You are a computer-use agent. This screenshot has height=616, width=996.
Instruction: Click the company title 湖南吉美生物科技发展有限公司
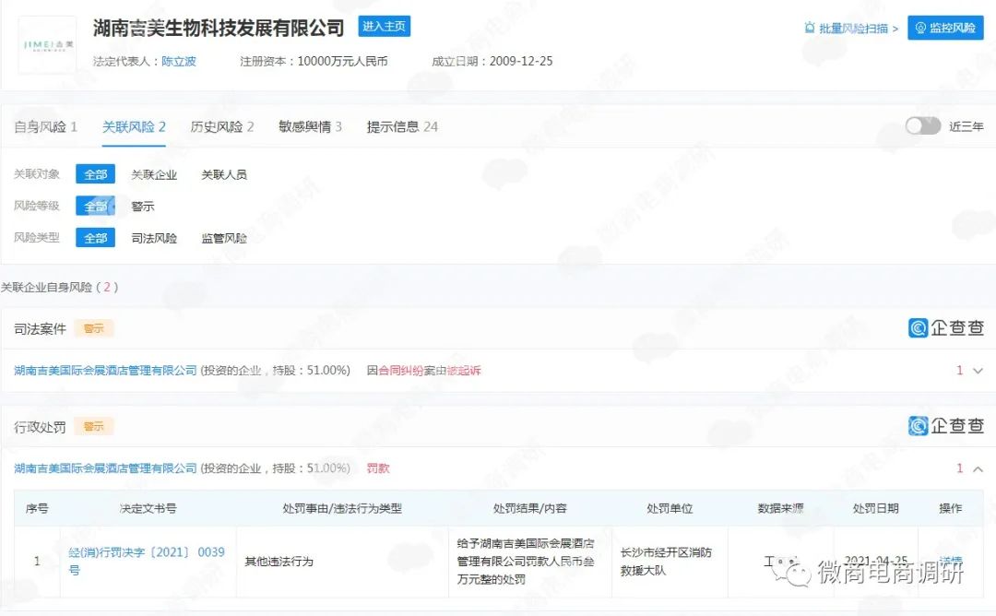(219, 28)
